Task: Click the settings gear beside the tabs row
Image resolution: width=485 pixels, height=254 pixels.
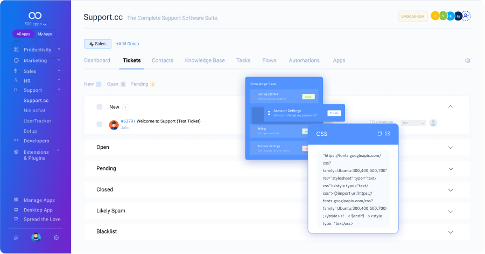Action: 467,61
